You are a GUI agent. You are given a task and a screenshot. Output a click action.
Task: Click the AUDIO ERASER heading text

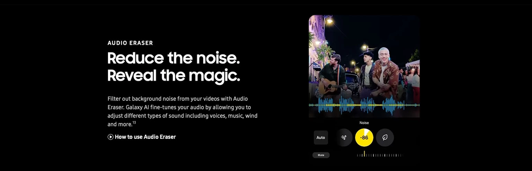pyautogui.click(x=130, y=43)
